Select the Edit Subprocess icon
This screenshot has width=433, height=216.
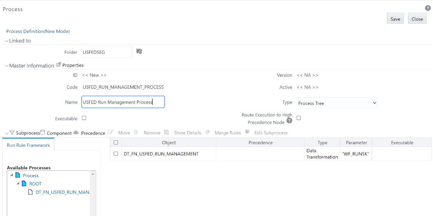(247, 132)
